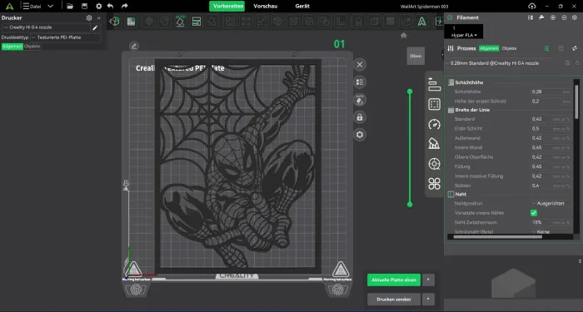This screenshot has height=312, width=583.
Task: Click the Add model cube icon
Action: (x=115, y=22)
